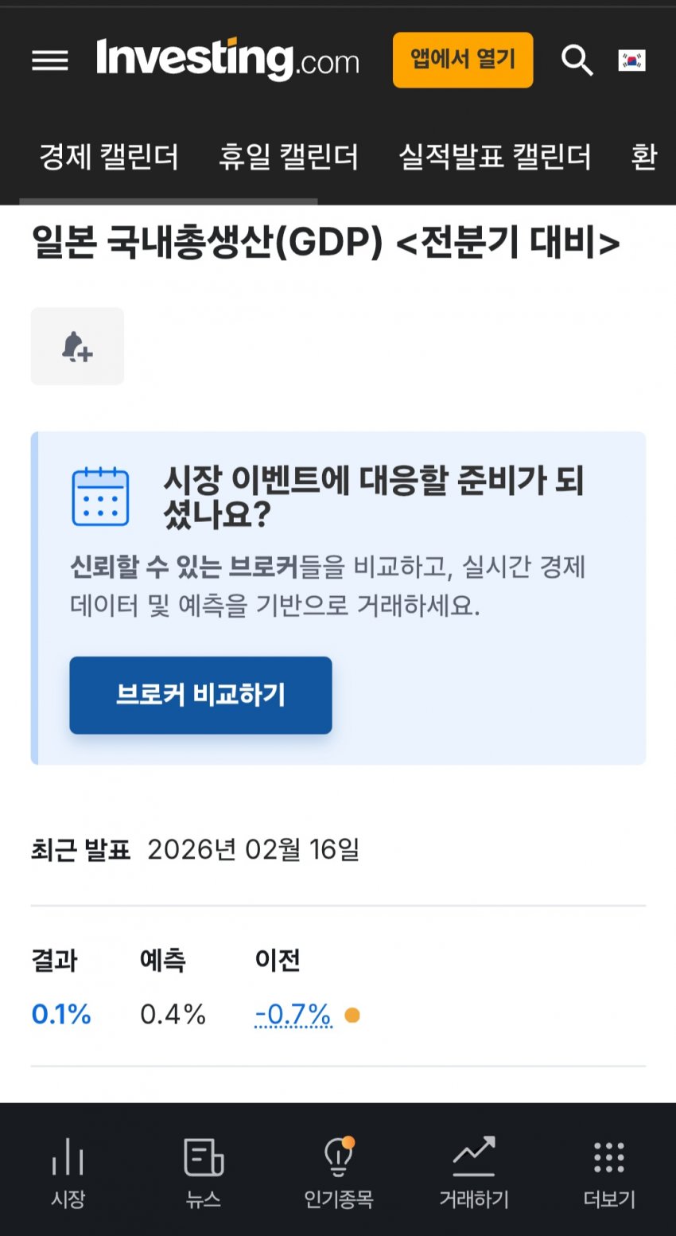Open 뉴스 news bottom navigation icon

click(x=204, y=1172)
